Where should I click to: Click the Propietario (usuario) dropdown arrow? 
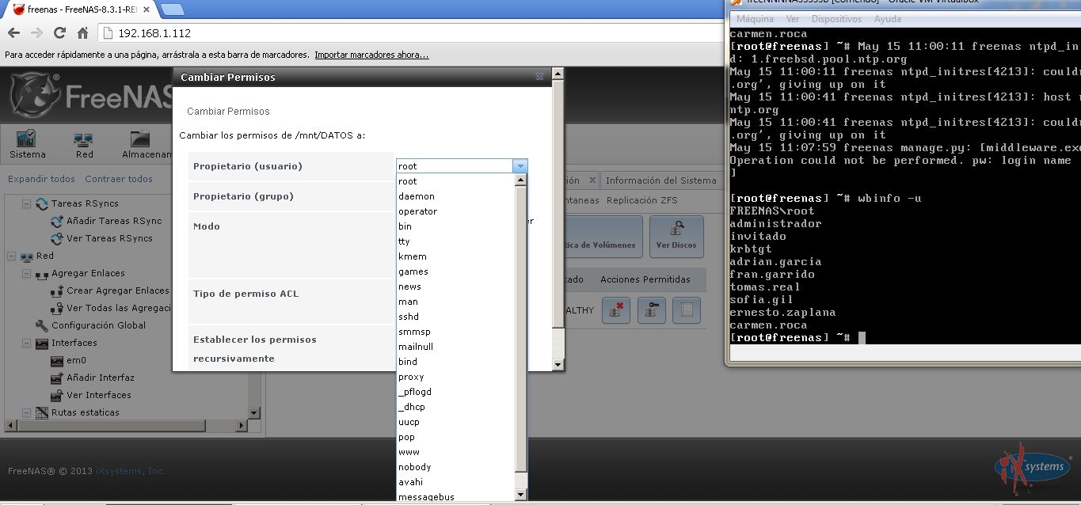coord(520,166)
